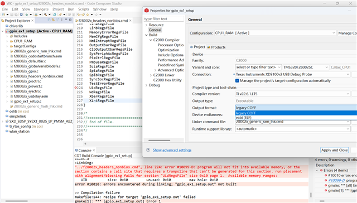Click Show advanced settings link

[172, 150]
